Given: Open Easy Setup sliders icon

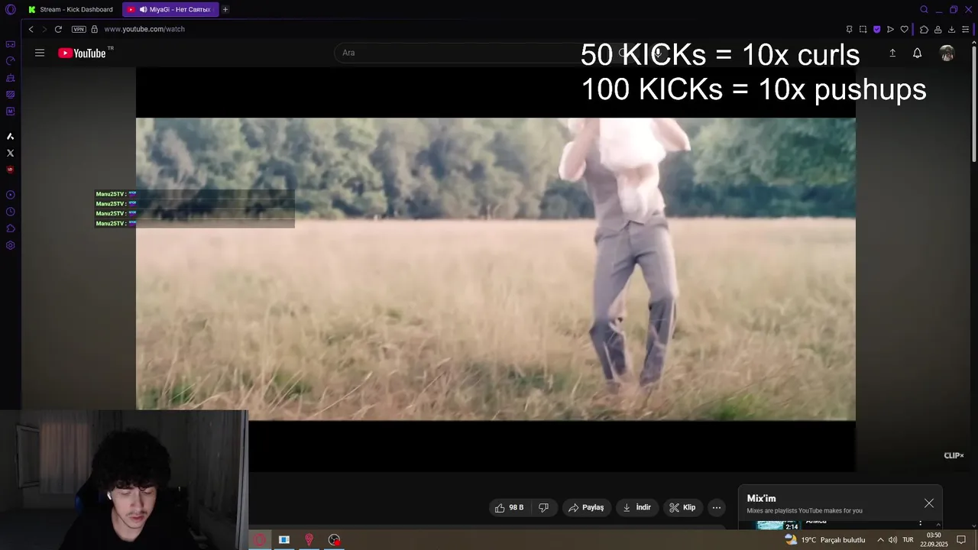Looking at the screenshot, I should click(x=965, y=29).
